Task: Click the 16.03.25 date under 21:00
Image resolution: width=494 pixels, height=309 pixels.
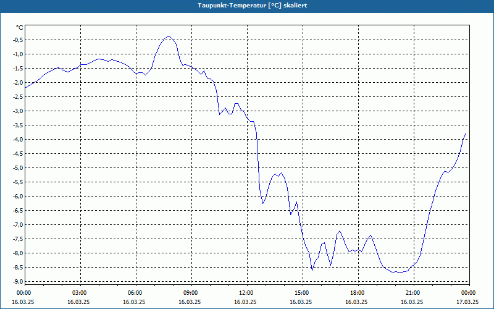Action: pos(411,302)
